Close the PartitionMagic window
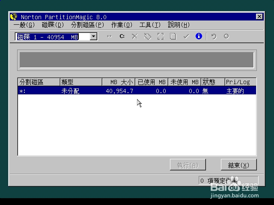274x205 pixels. click(x=259, y=17)
